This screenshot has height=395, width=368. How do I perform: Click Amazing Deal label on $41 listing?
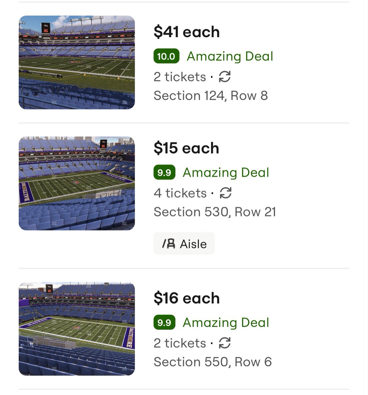230,56
